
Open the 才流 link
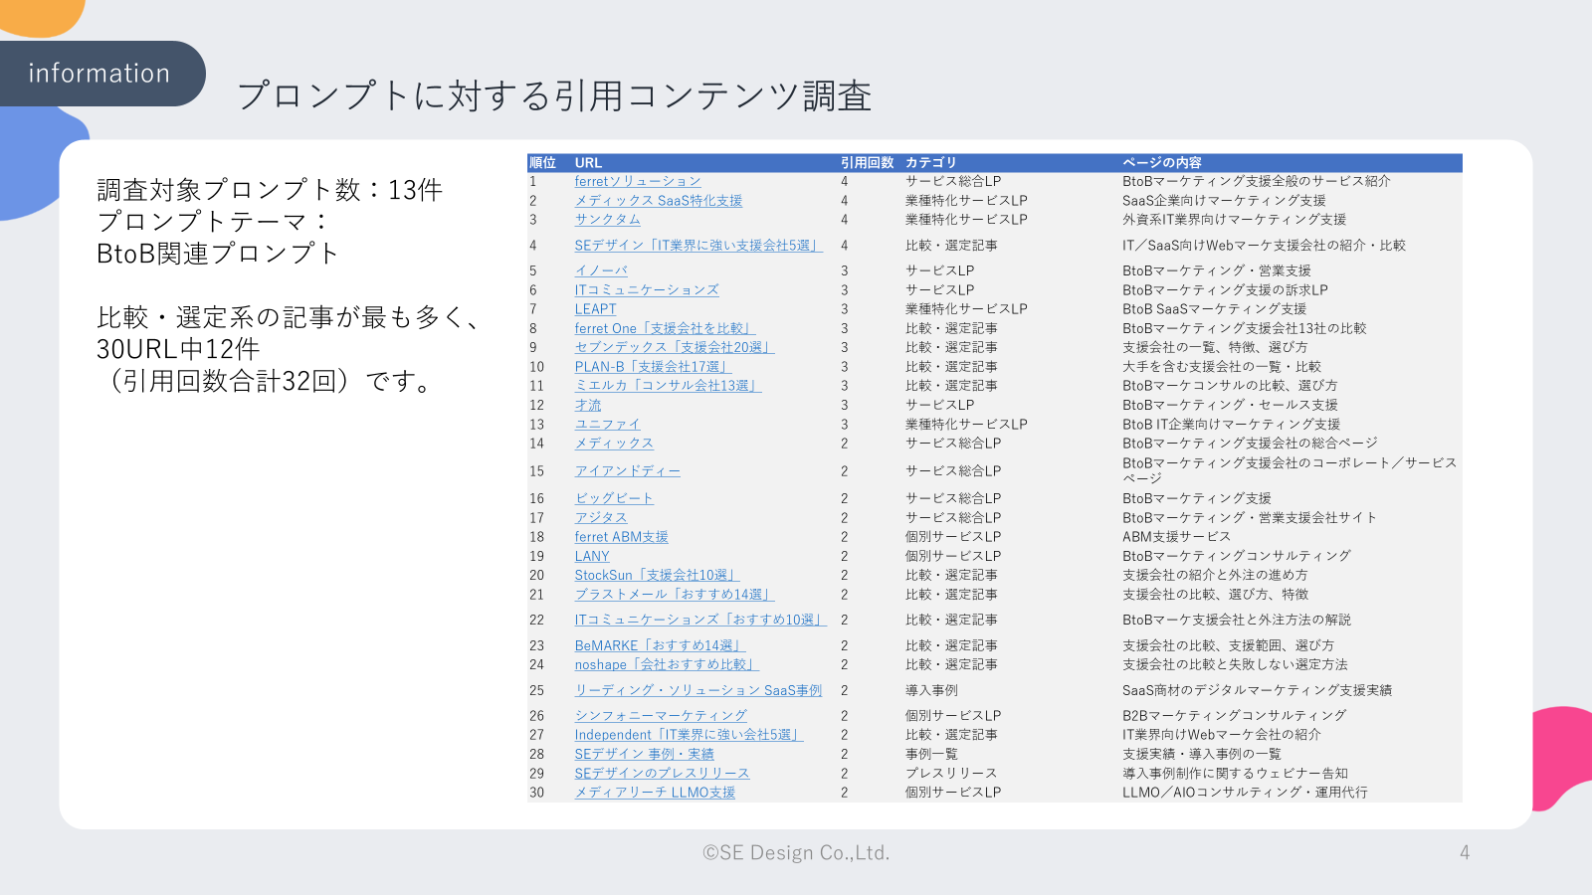588,405
